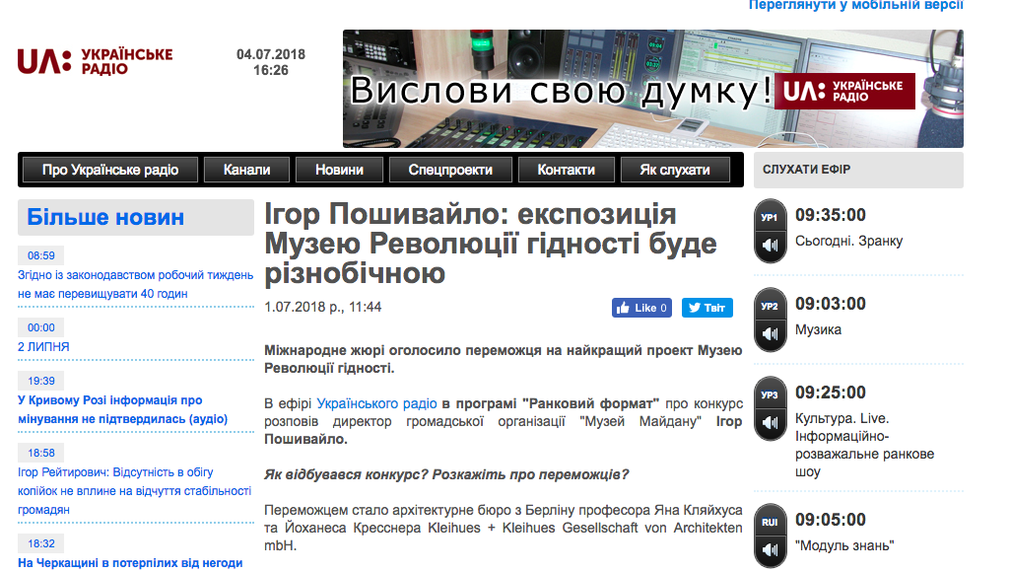Play the УР1 channel speaker icon
Screen dimensions: 1010x572
click(x=771, y=246)
